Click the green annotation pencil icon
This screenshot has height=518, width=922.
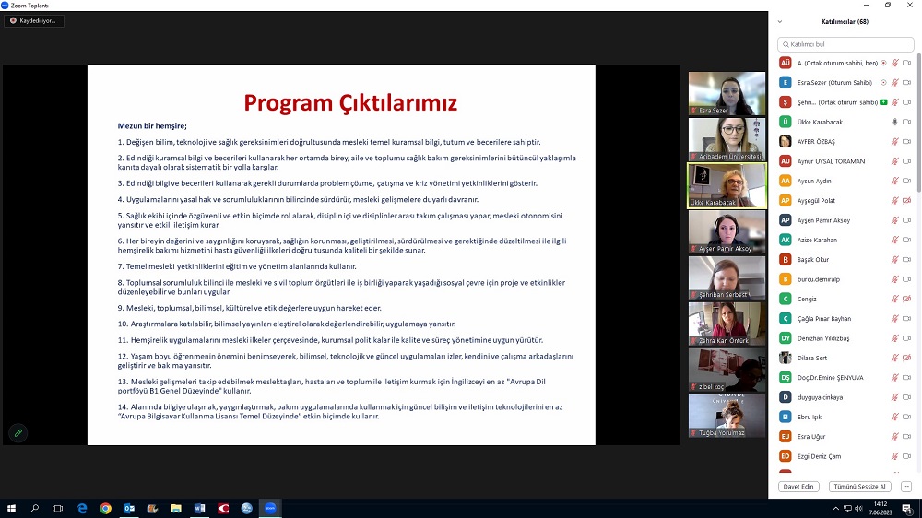click(18, 432)
